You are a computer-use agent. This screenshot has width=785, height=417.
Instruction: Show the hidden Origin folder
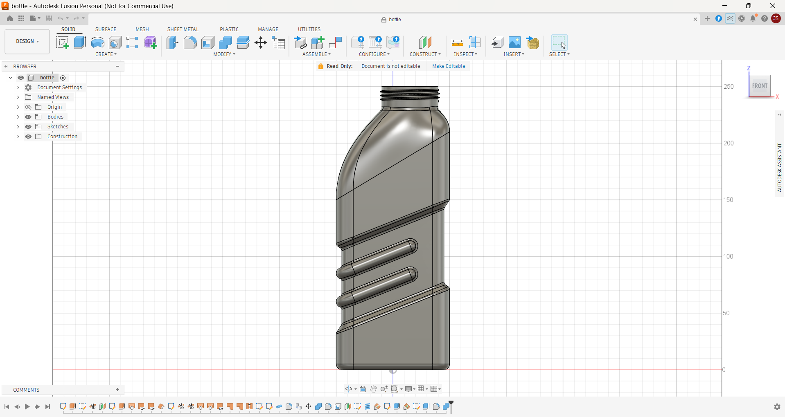(x=28, y=107)
